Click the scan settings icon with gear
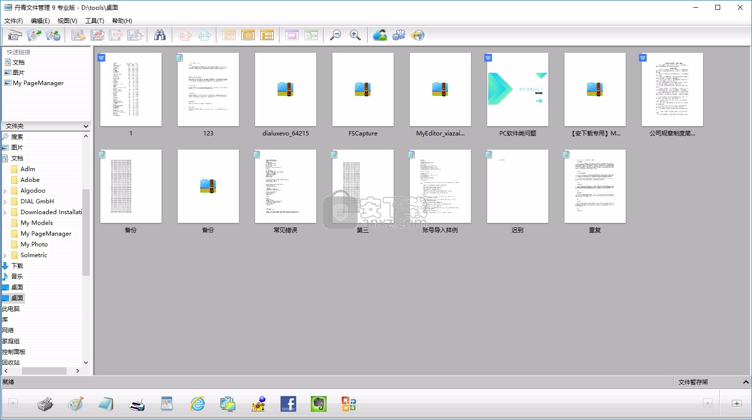This screenshot has height=420, width=752. point(53,35)
